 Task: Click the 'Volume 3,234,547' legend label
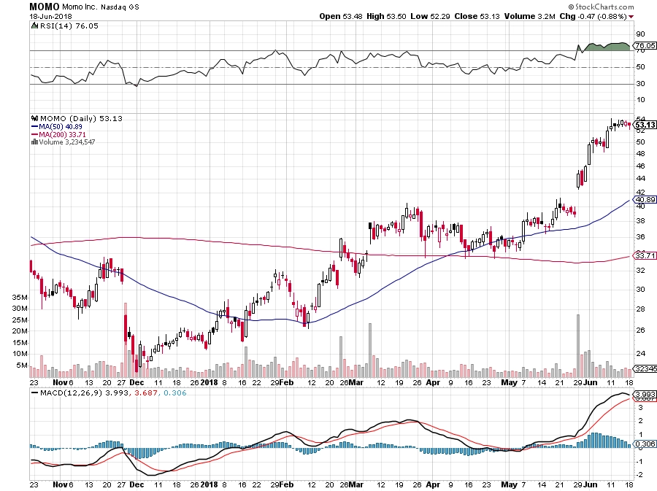[67, 142]
